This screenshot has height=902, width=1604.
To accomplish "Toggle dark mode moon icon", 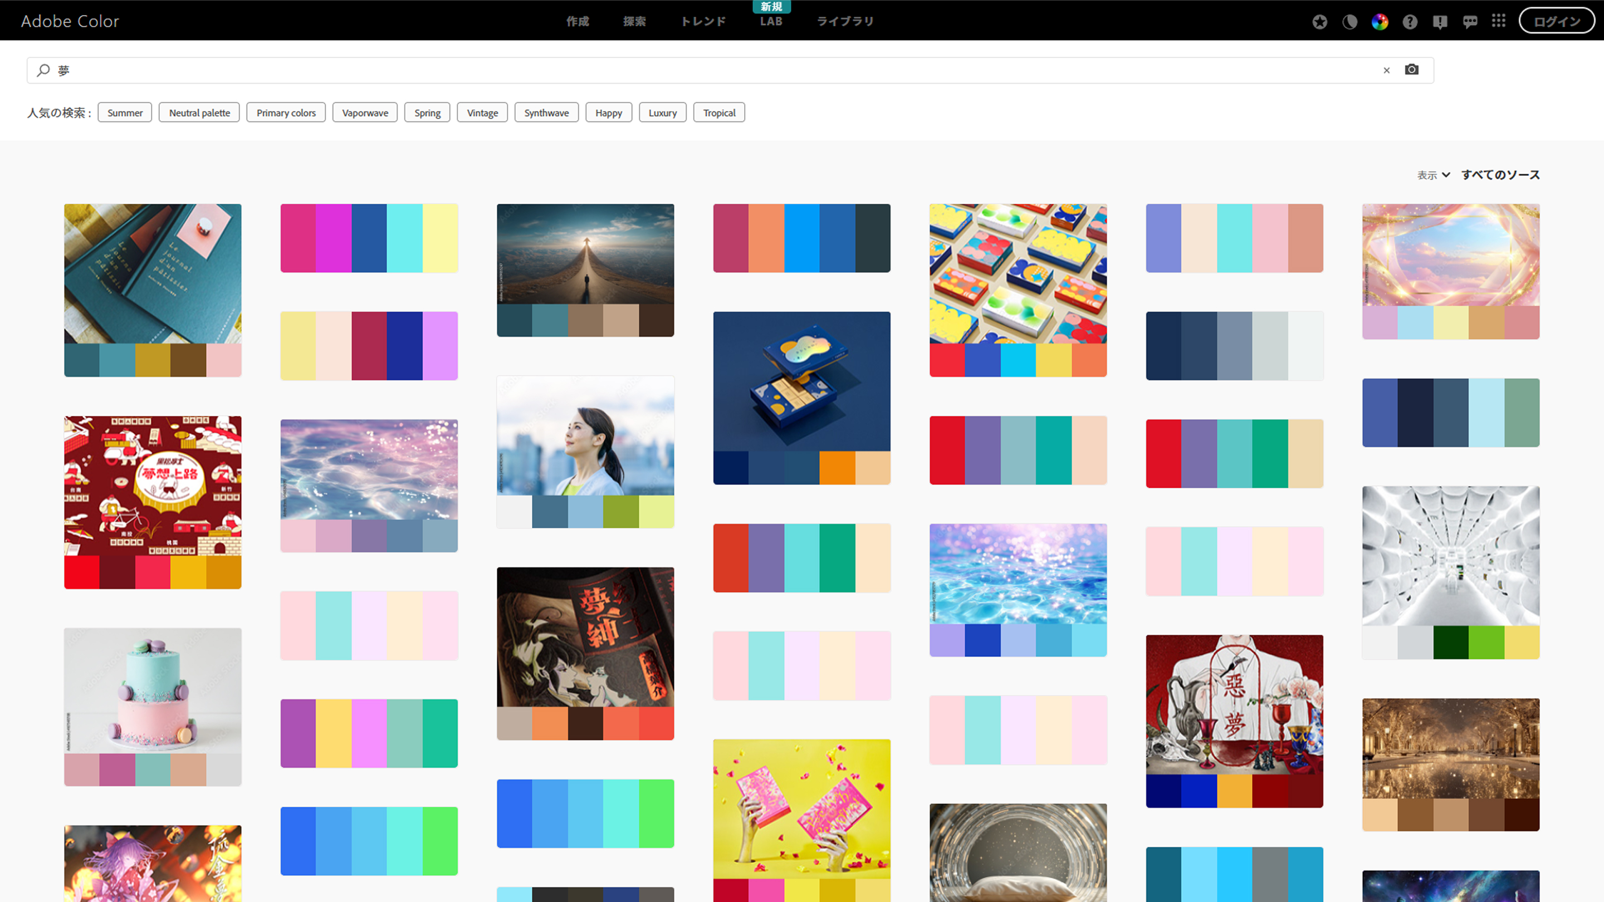I will click(x=1349, y=22).
